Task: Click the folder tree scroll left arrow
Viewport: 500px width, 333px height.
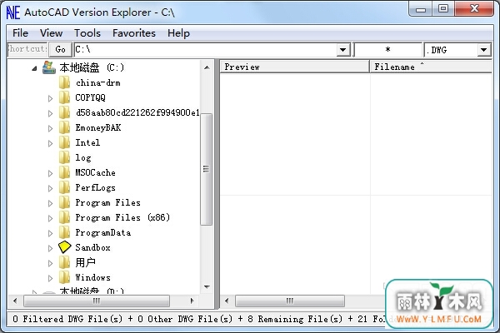Action: (15, 301)
